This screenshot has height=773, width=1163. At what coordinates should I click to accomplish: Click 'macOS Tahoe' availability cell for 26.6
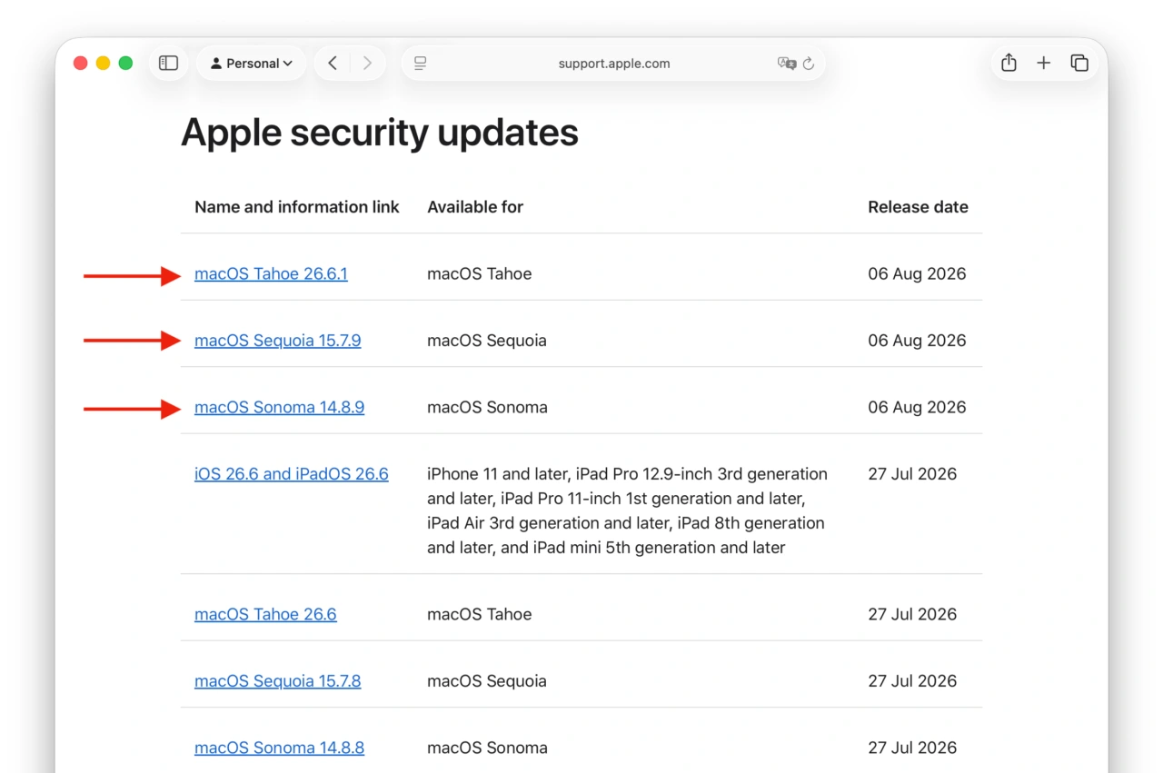[x=480, y=614]
